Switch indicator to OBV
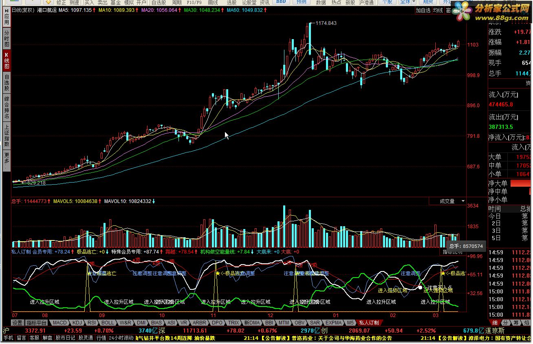Image resolution: width=533 pixels, height=344 pixels. (300, 322)
